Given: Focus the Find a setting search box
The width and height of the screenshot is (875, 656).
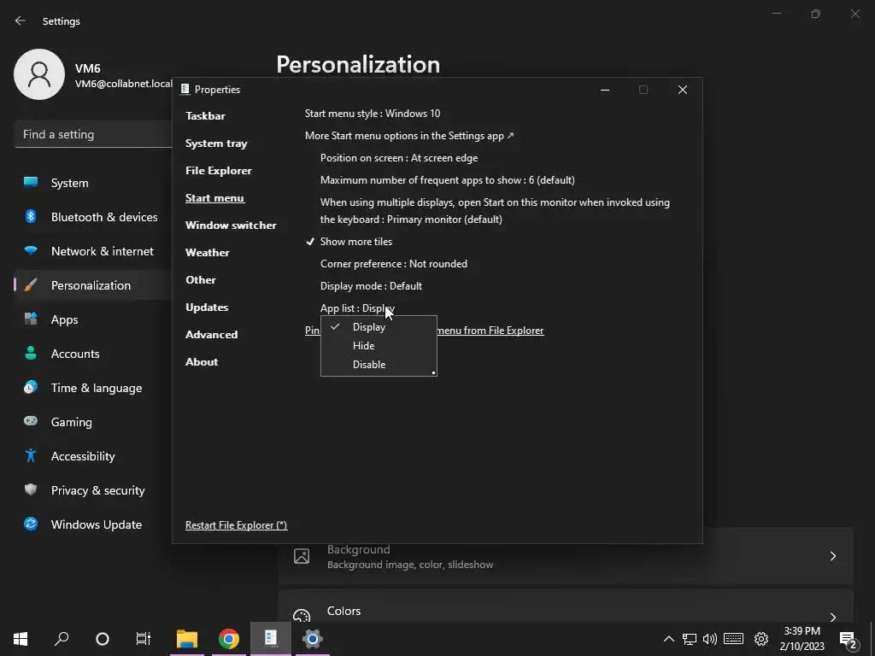Looking at the screenshot, I should tap(93, 134).
